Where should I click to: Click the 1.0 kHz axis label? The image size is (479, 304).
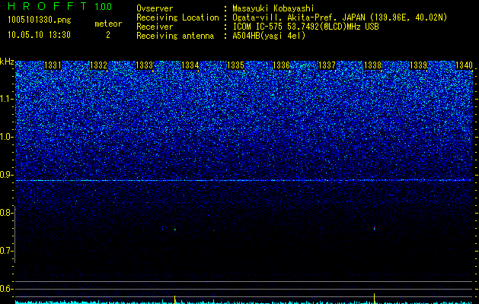coord(7,137)
